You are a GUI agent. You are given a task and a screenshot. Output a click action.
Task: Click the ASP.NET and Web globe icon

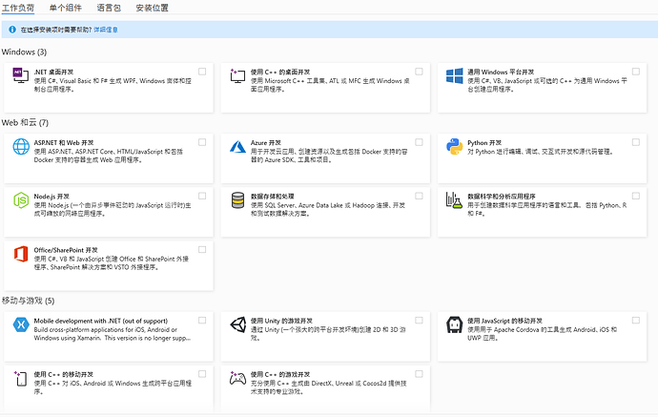click(x=20, y=147)
